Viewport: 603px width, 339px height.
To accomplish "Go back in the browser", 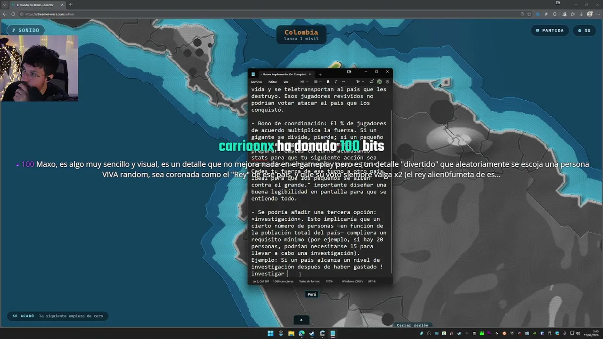I will pyautogui.click(x=5, y=14).
